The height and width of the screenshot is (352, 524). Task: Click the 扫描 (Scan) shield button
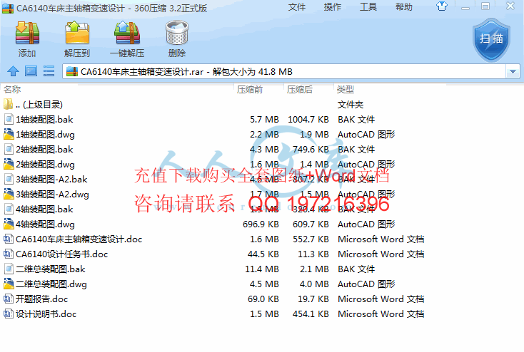tap(492, 39)
